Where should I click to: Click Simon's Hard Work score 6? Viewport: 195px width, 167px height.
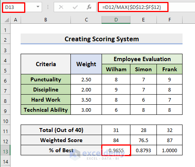pos(143,100)
